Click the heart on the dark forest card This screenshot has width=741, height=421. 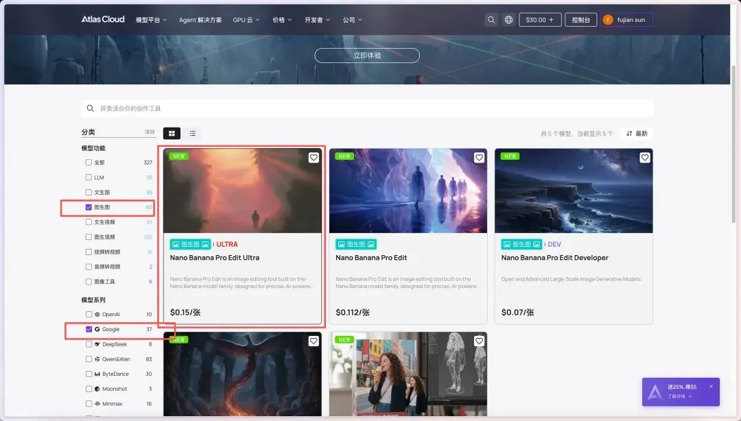point(314,341)
